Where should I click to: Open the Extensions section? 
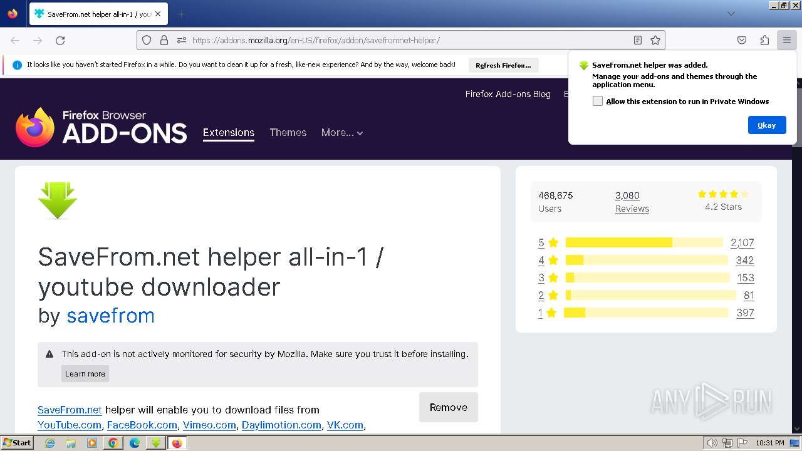point(229,132)
